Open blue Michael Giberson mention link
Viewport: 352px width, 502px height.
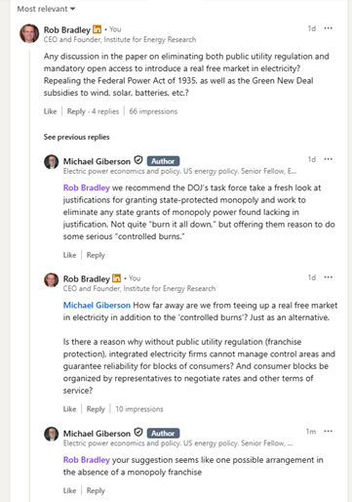click(x=97, y=306)
